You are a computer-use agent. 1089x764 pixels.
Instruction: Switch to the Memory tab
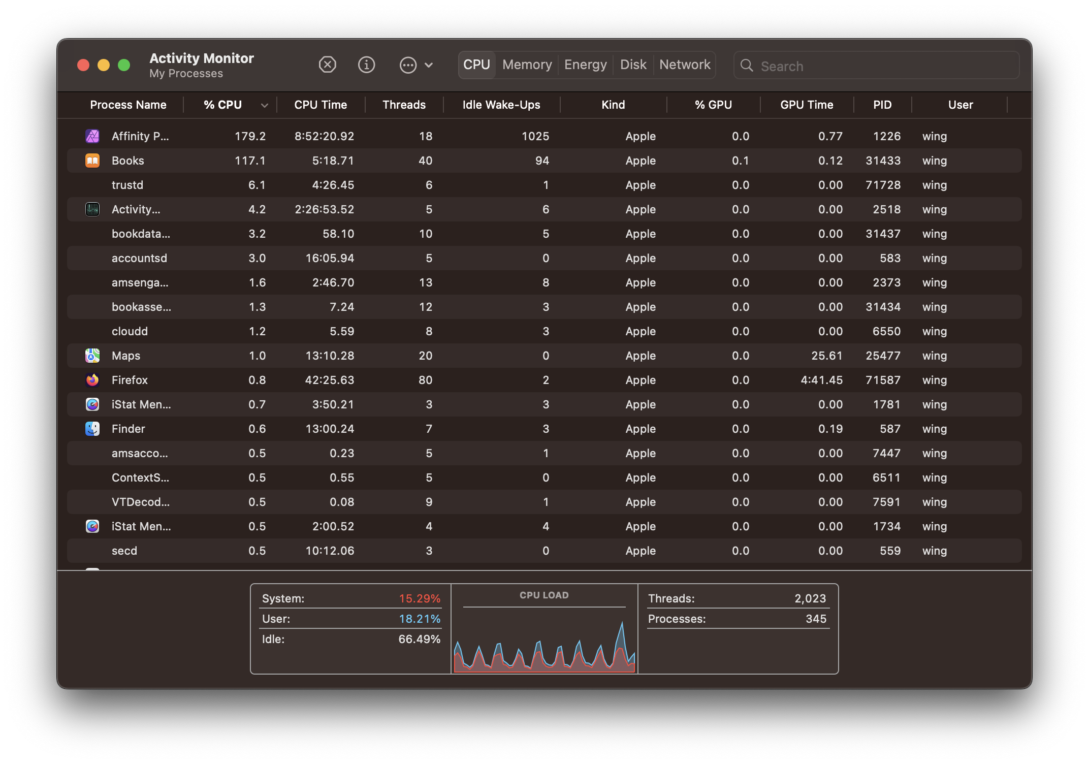pyautogui.click(x=527, y=65)
